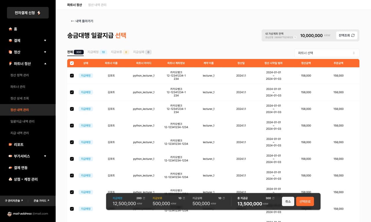
Task: Copy the virtual account number icon
Action: (x=295, y=37)
